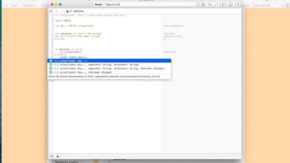Switch to the version editor arrows icon
Screen dimensions: 290x163
(x=216, y=5)
